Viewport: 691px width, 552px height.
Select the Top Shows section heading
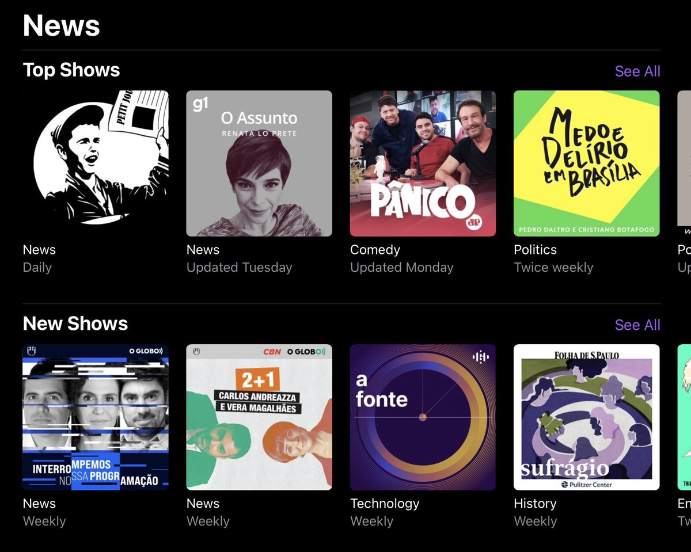click(x=71, y=70)
